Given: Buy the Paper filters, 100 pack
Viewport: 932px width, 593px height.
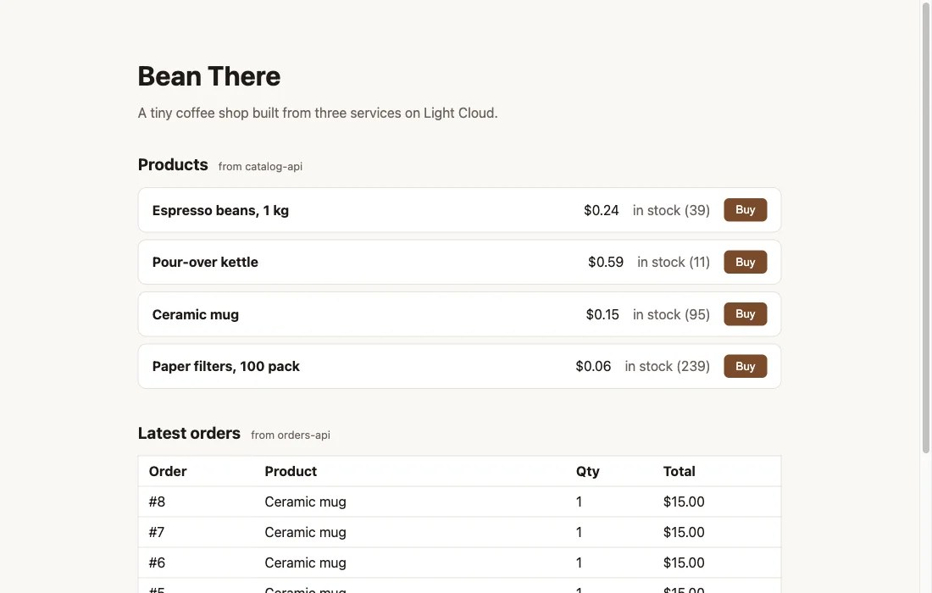Looking at the screenshot, I should [x=745, y=366].
